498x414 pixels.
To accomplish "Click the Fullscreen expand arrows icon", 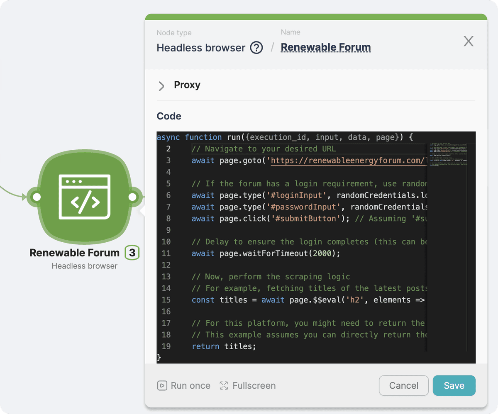I will (224, 386).
